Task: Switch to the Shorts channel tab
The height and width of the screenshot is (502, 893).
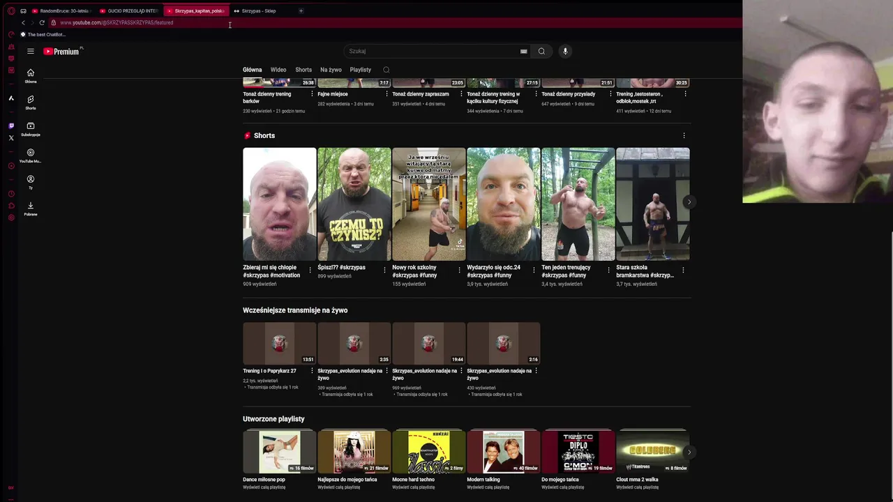Action: click(303, 70)
